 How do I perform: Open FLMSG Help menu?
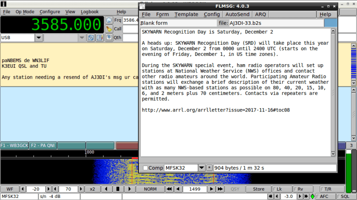pos(326,14)
